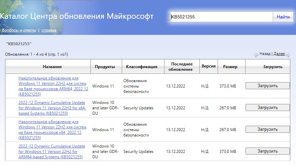Click the left arrow icon beside Назад
The width and height of the screenshot is (296, 167).
(x=256, y=55)
